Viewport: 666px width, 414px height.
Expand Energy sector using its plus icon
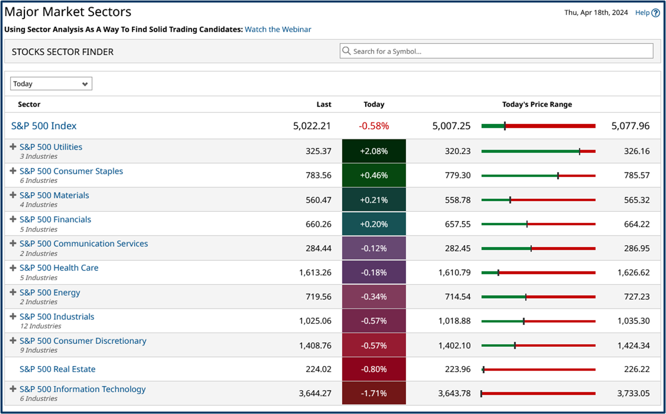[13, 292]
